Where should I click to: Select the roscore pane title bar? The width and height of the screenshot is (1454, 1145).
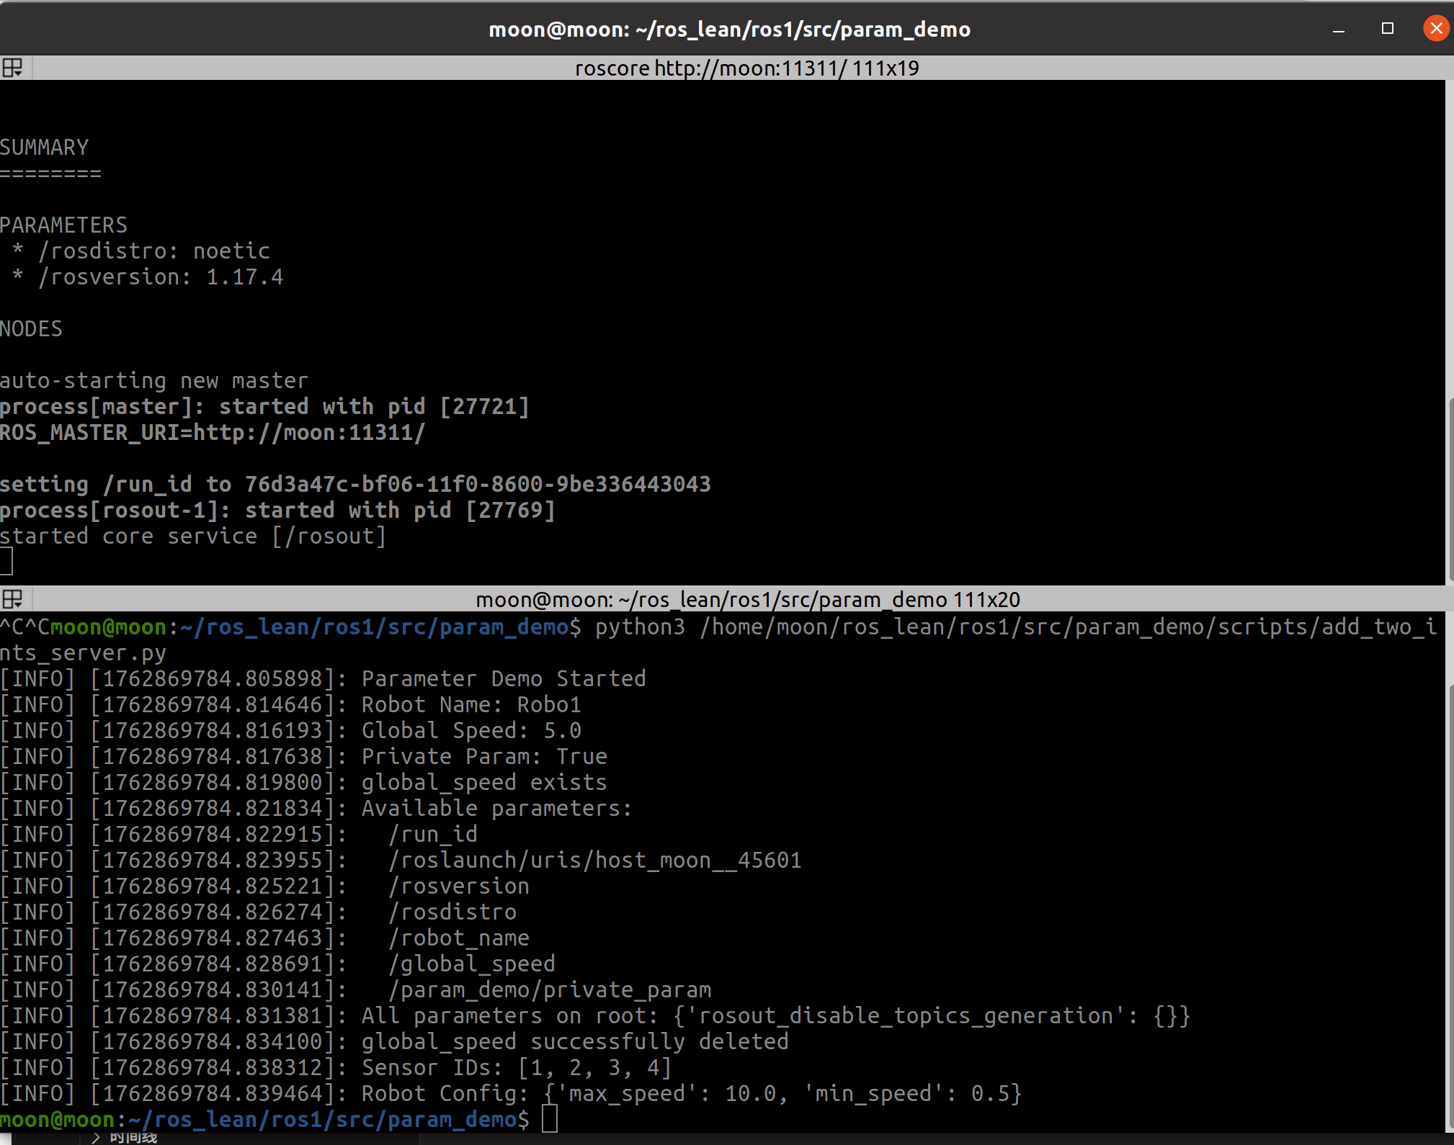[x=746, y=68]
